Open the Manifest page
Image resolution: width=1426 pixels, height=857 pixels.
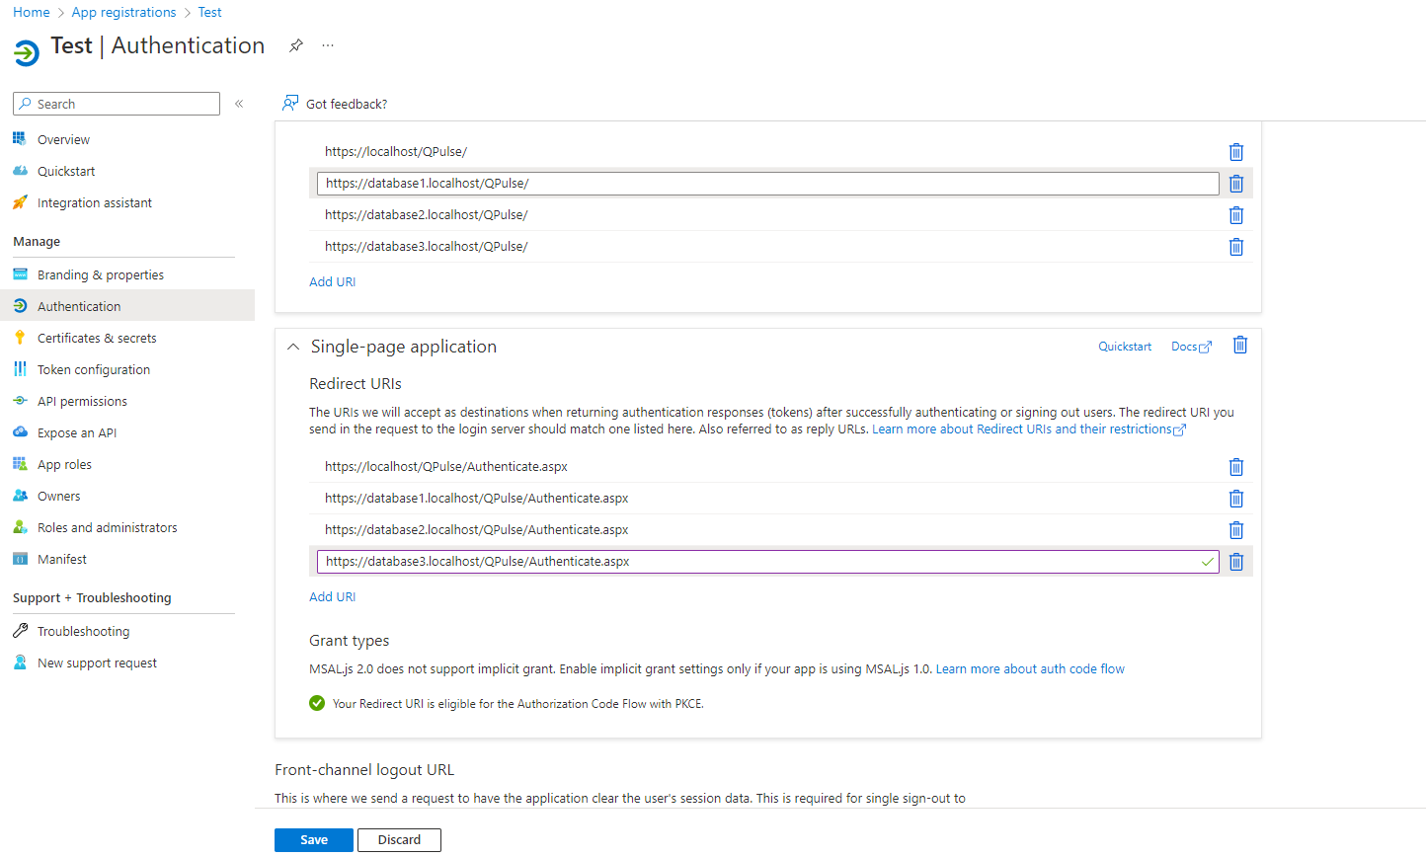(62, 559)
